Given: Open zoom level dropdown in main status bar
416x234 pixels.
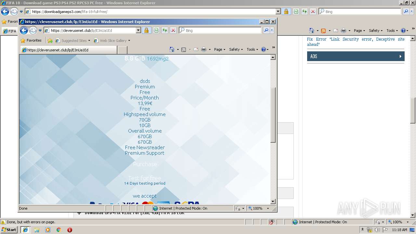Looking at the screenshot, I should pyautogui.click(x=408, y=222).
